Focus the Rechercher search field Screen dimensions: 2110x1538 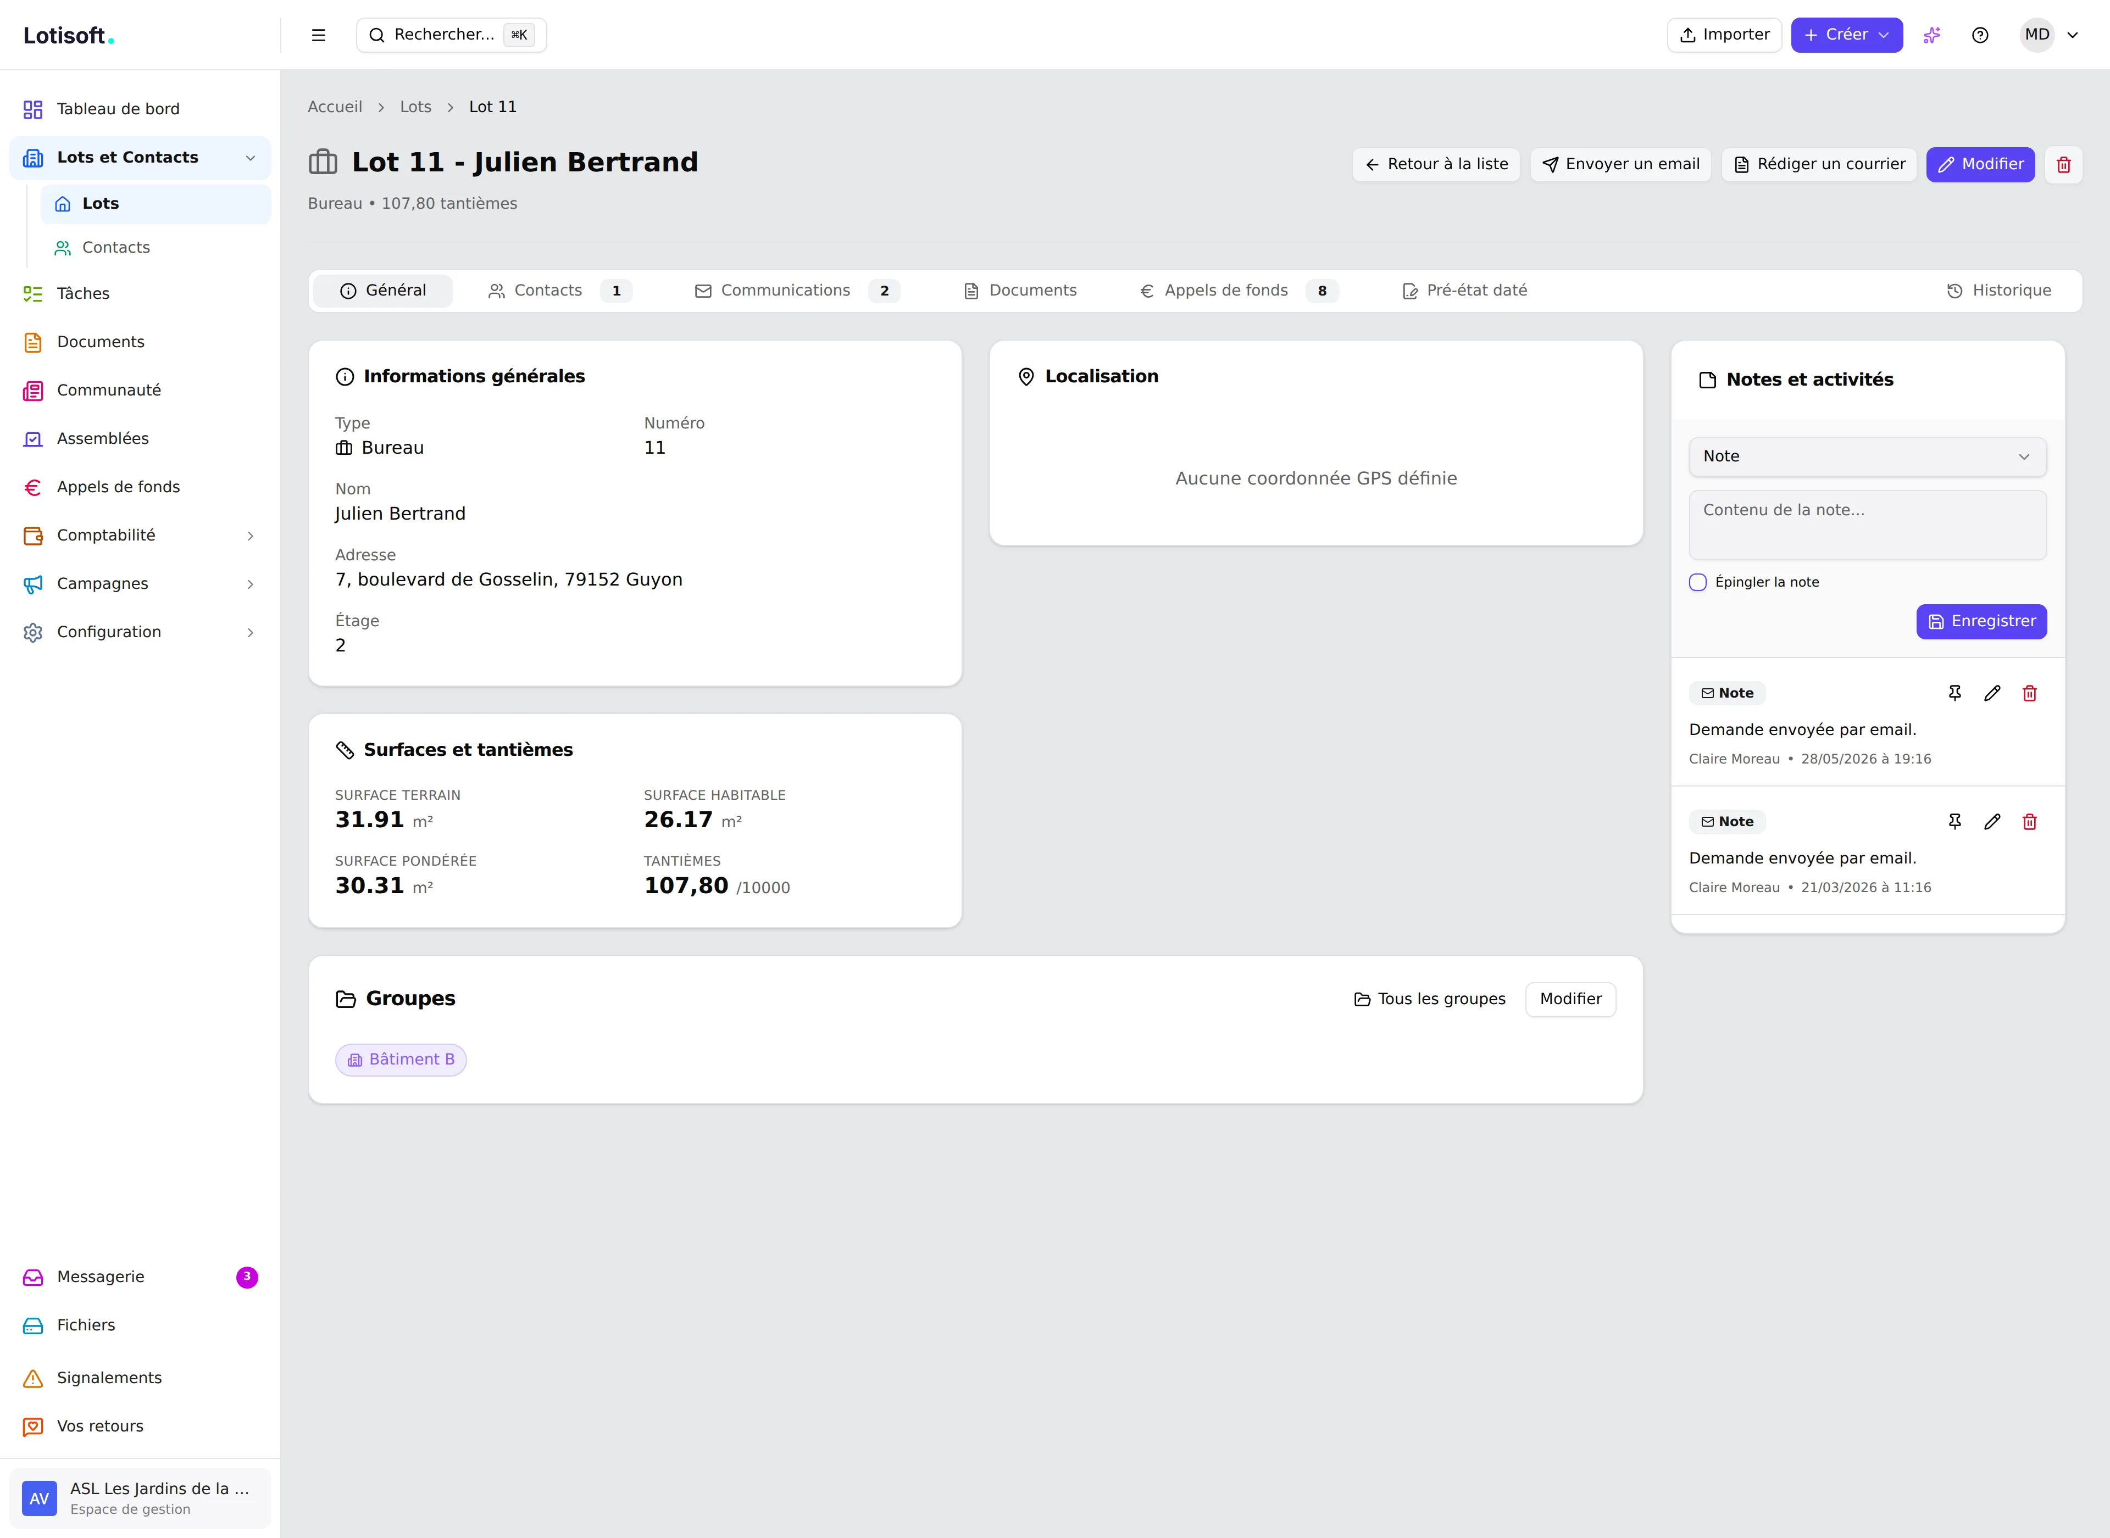click(452, 35)
